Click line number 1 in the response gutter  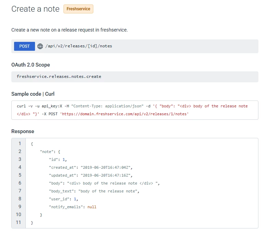pyautogui.click(x=20, y=143)
